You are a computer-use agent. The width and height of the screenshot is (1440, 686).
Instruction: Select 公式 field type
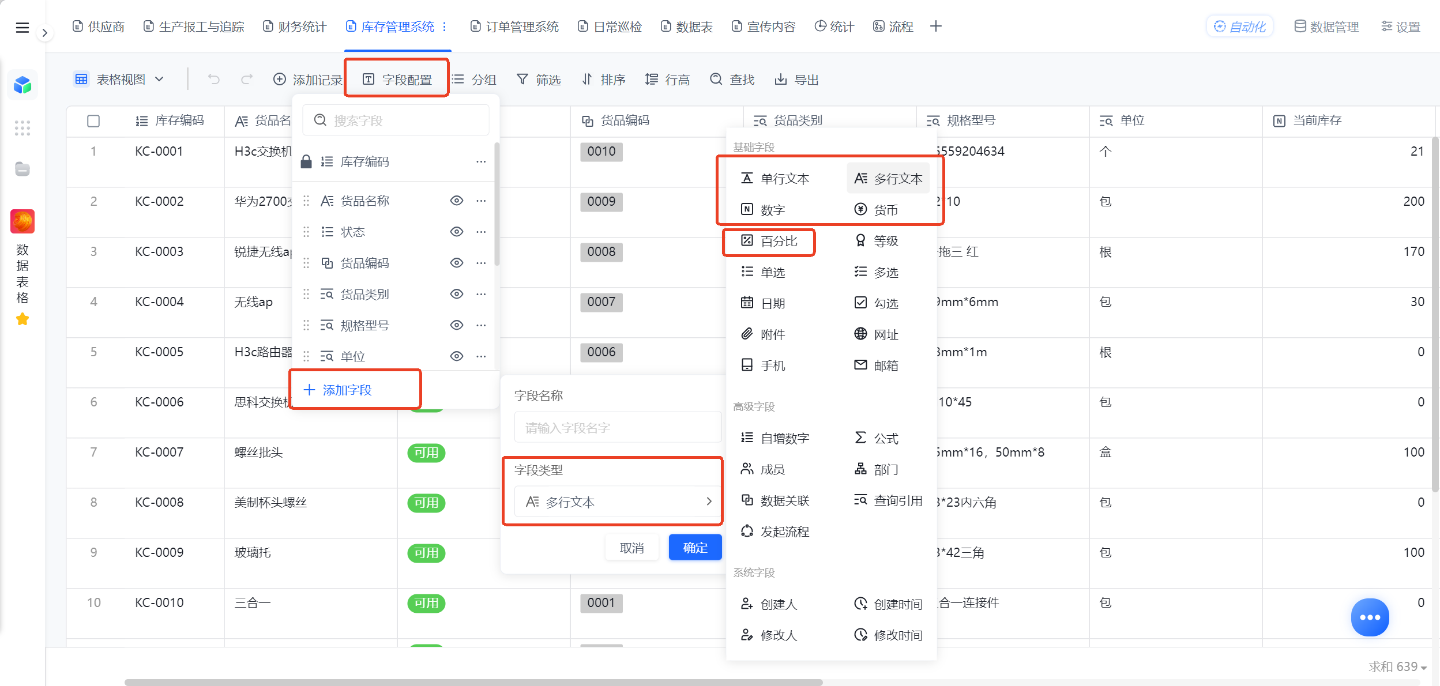pos(877,438)
